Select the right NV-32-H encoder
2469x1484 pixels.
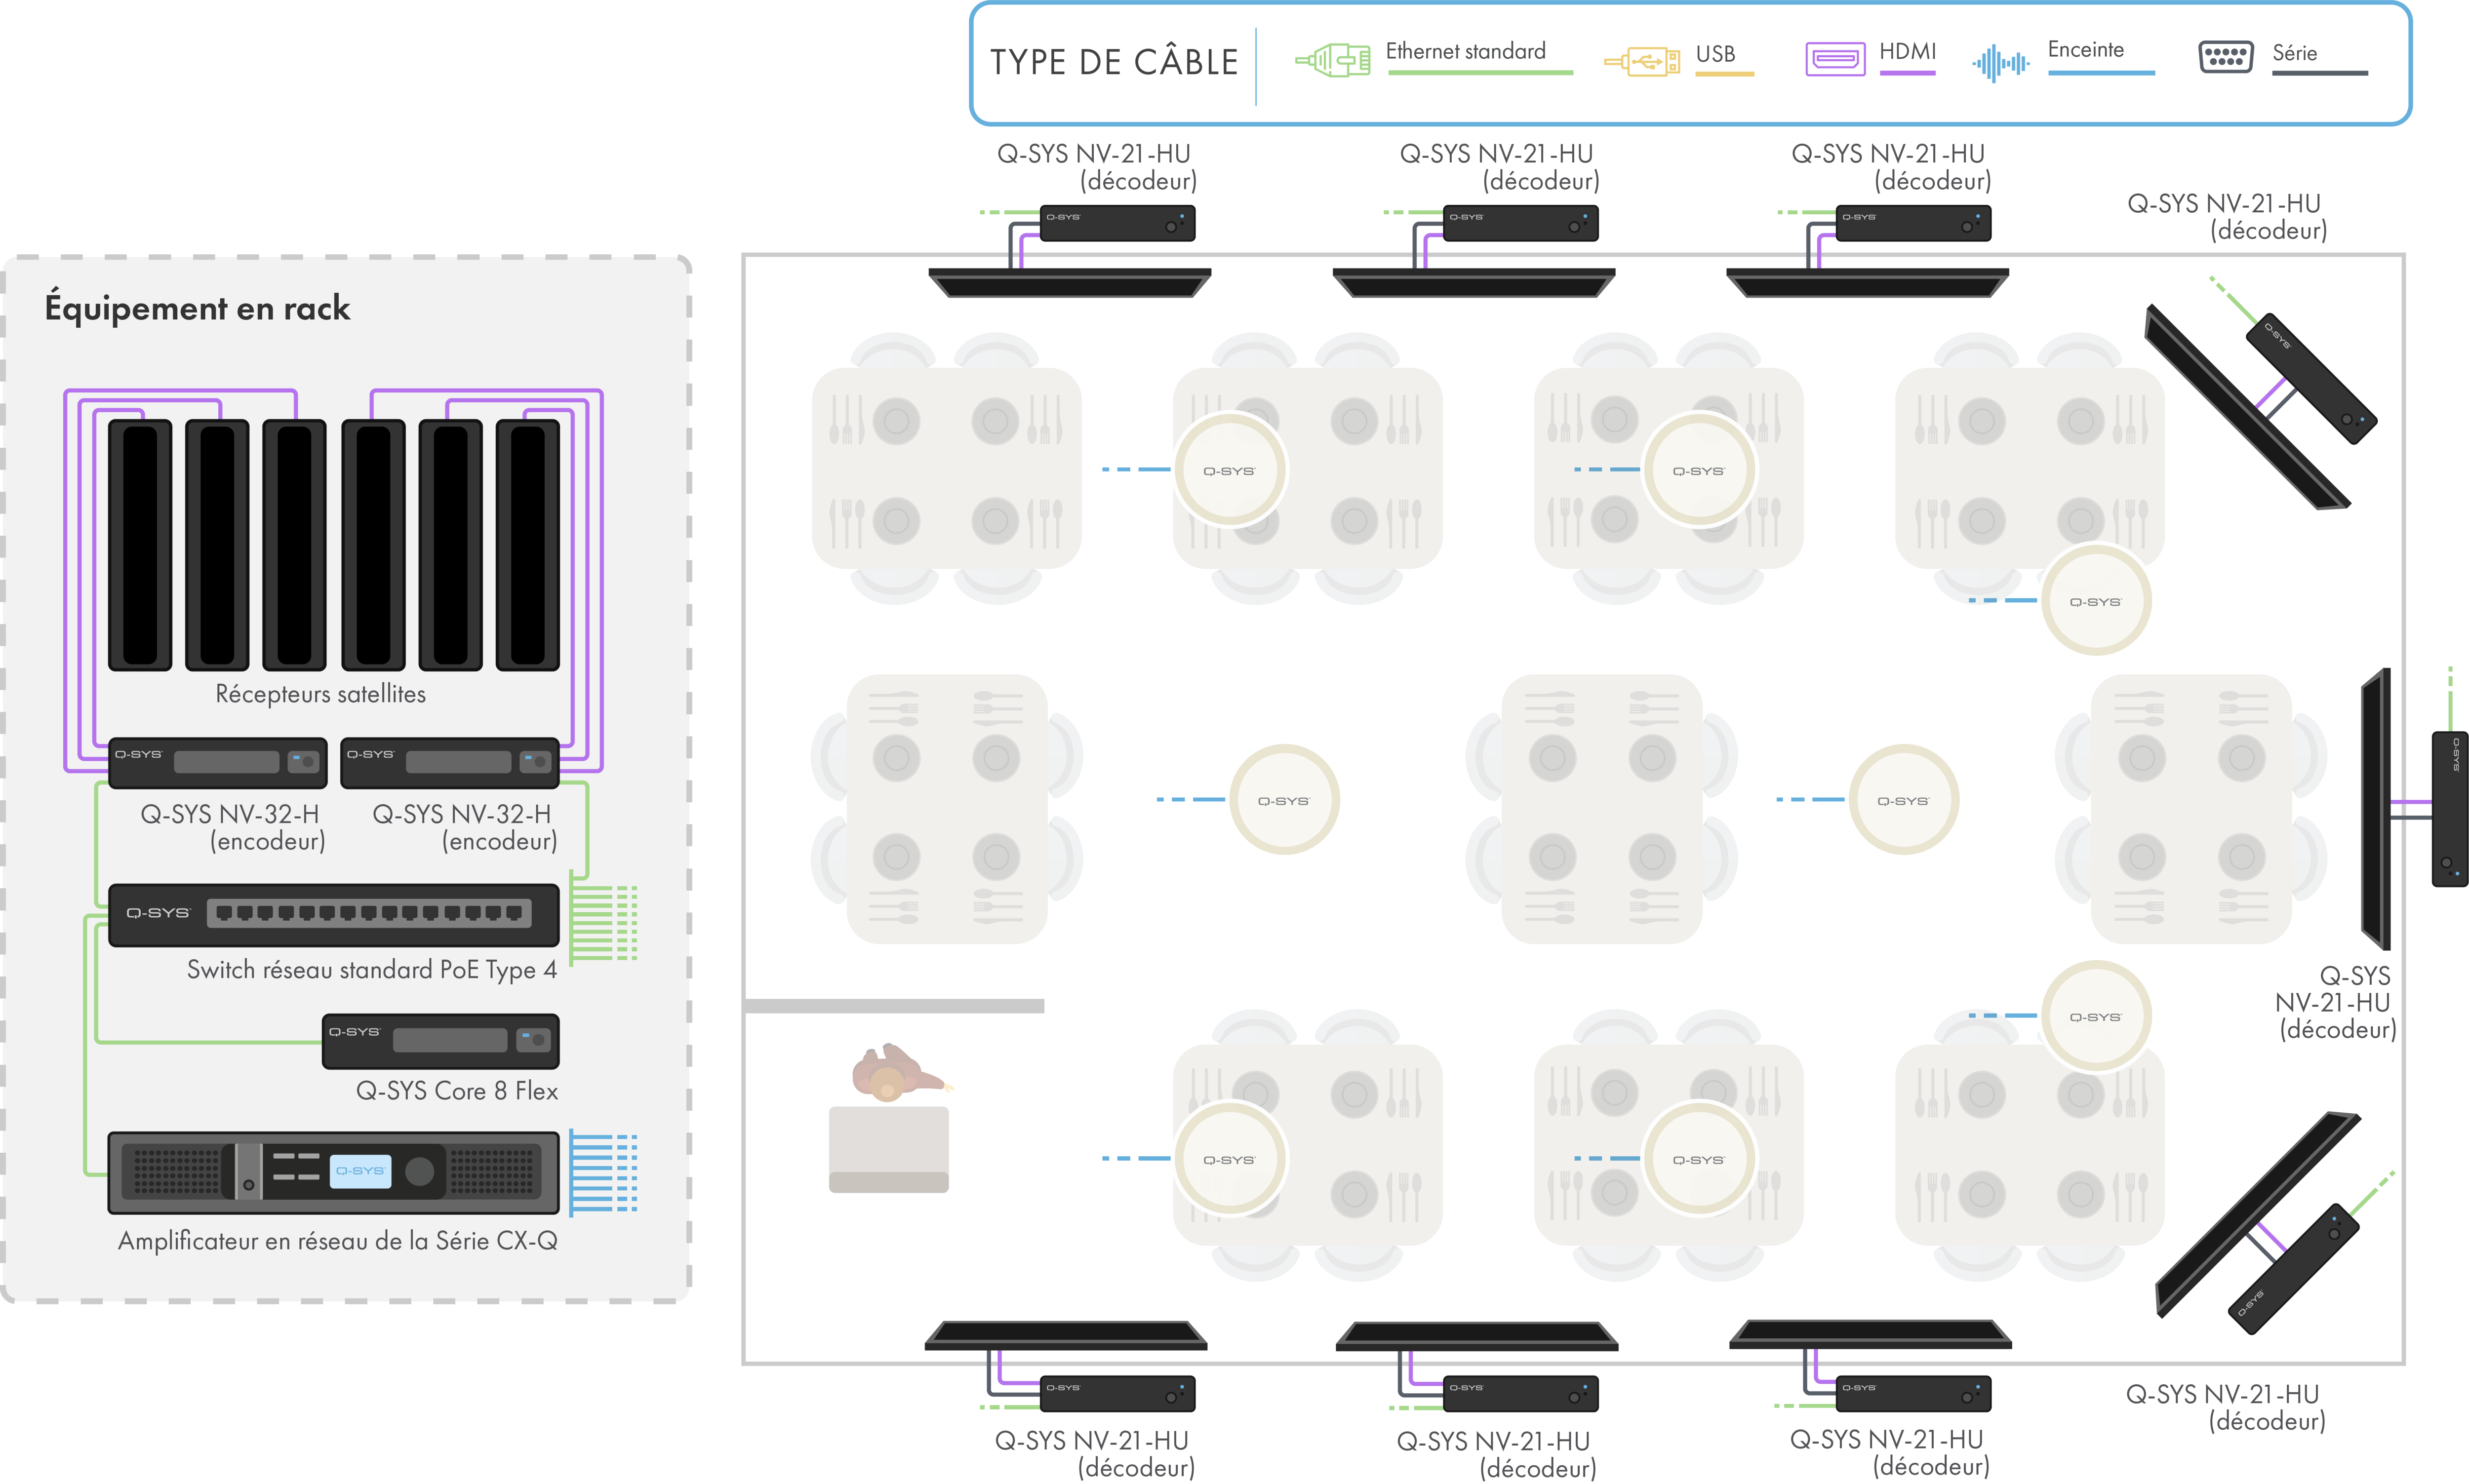tap(449, 763)
